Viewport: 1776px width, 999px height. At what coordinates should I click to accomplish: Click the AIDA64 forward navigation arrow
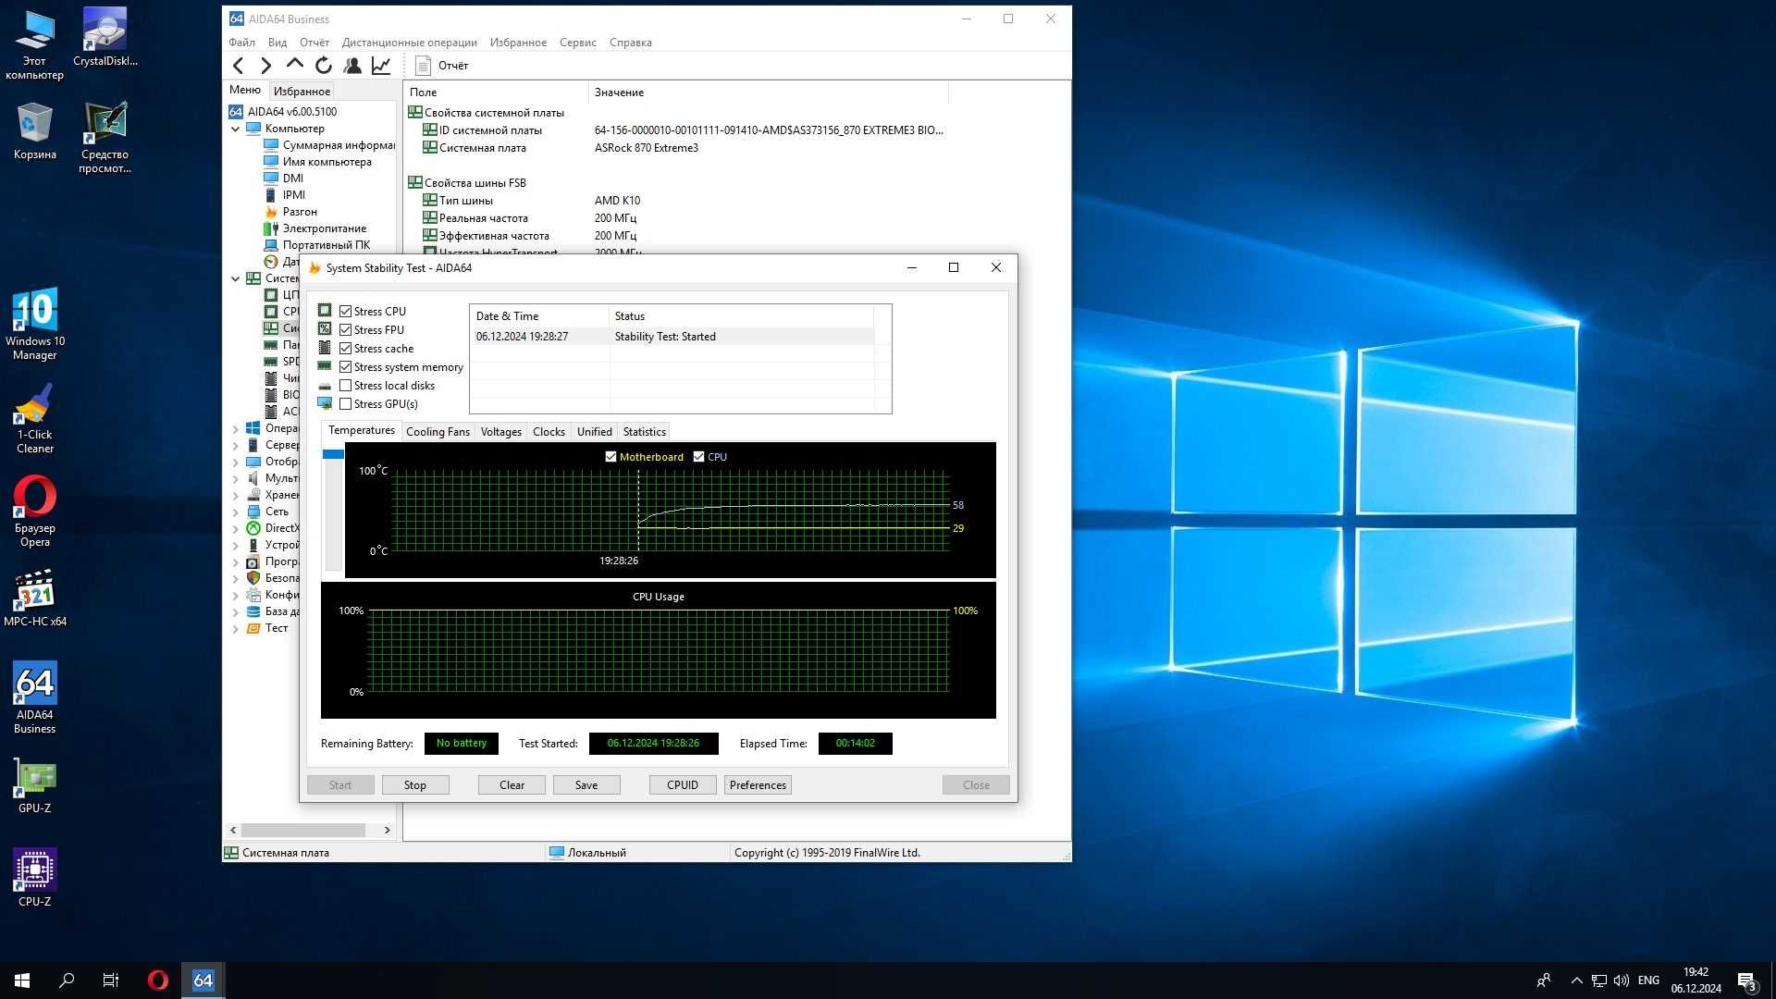(x=266, y=66)
